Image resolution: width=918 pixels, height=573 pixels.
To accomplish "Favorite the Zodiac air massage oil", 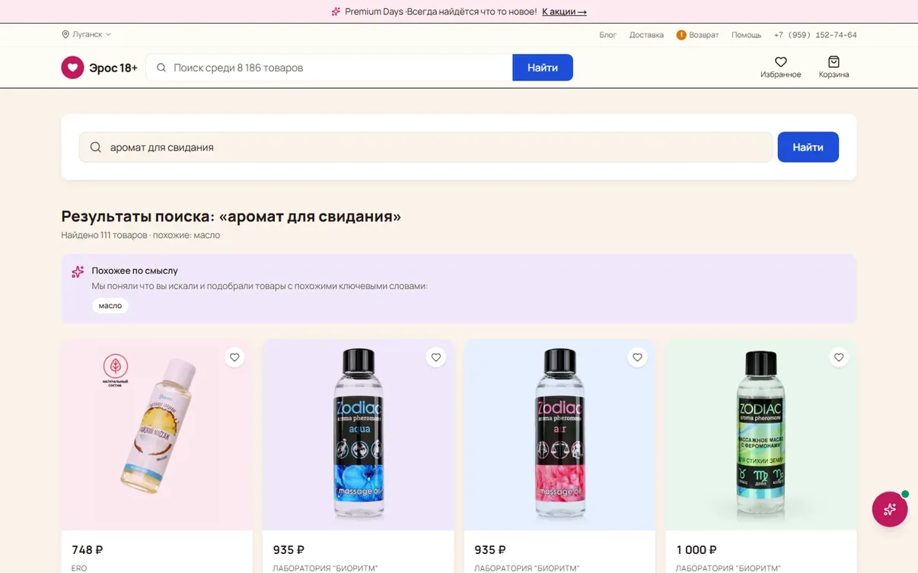I will 637,357.
